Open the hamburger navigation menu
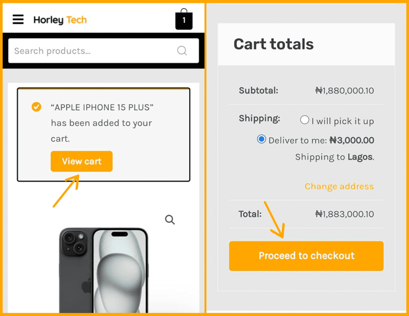Image resolution: width=409 pixels, height=316 pixels. pyautogui.click(x=18, y=20)
